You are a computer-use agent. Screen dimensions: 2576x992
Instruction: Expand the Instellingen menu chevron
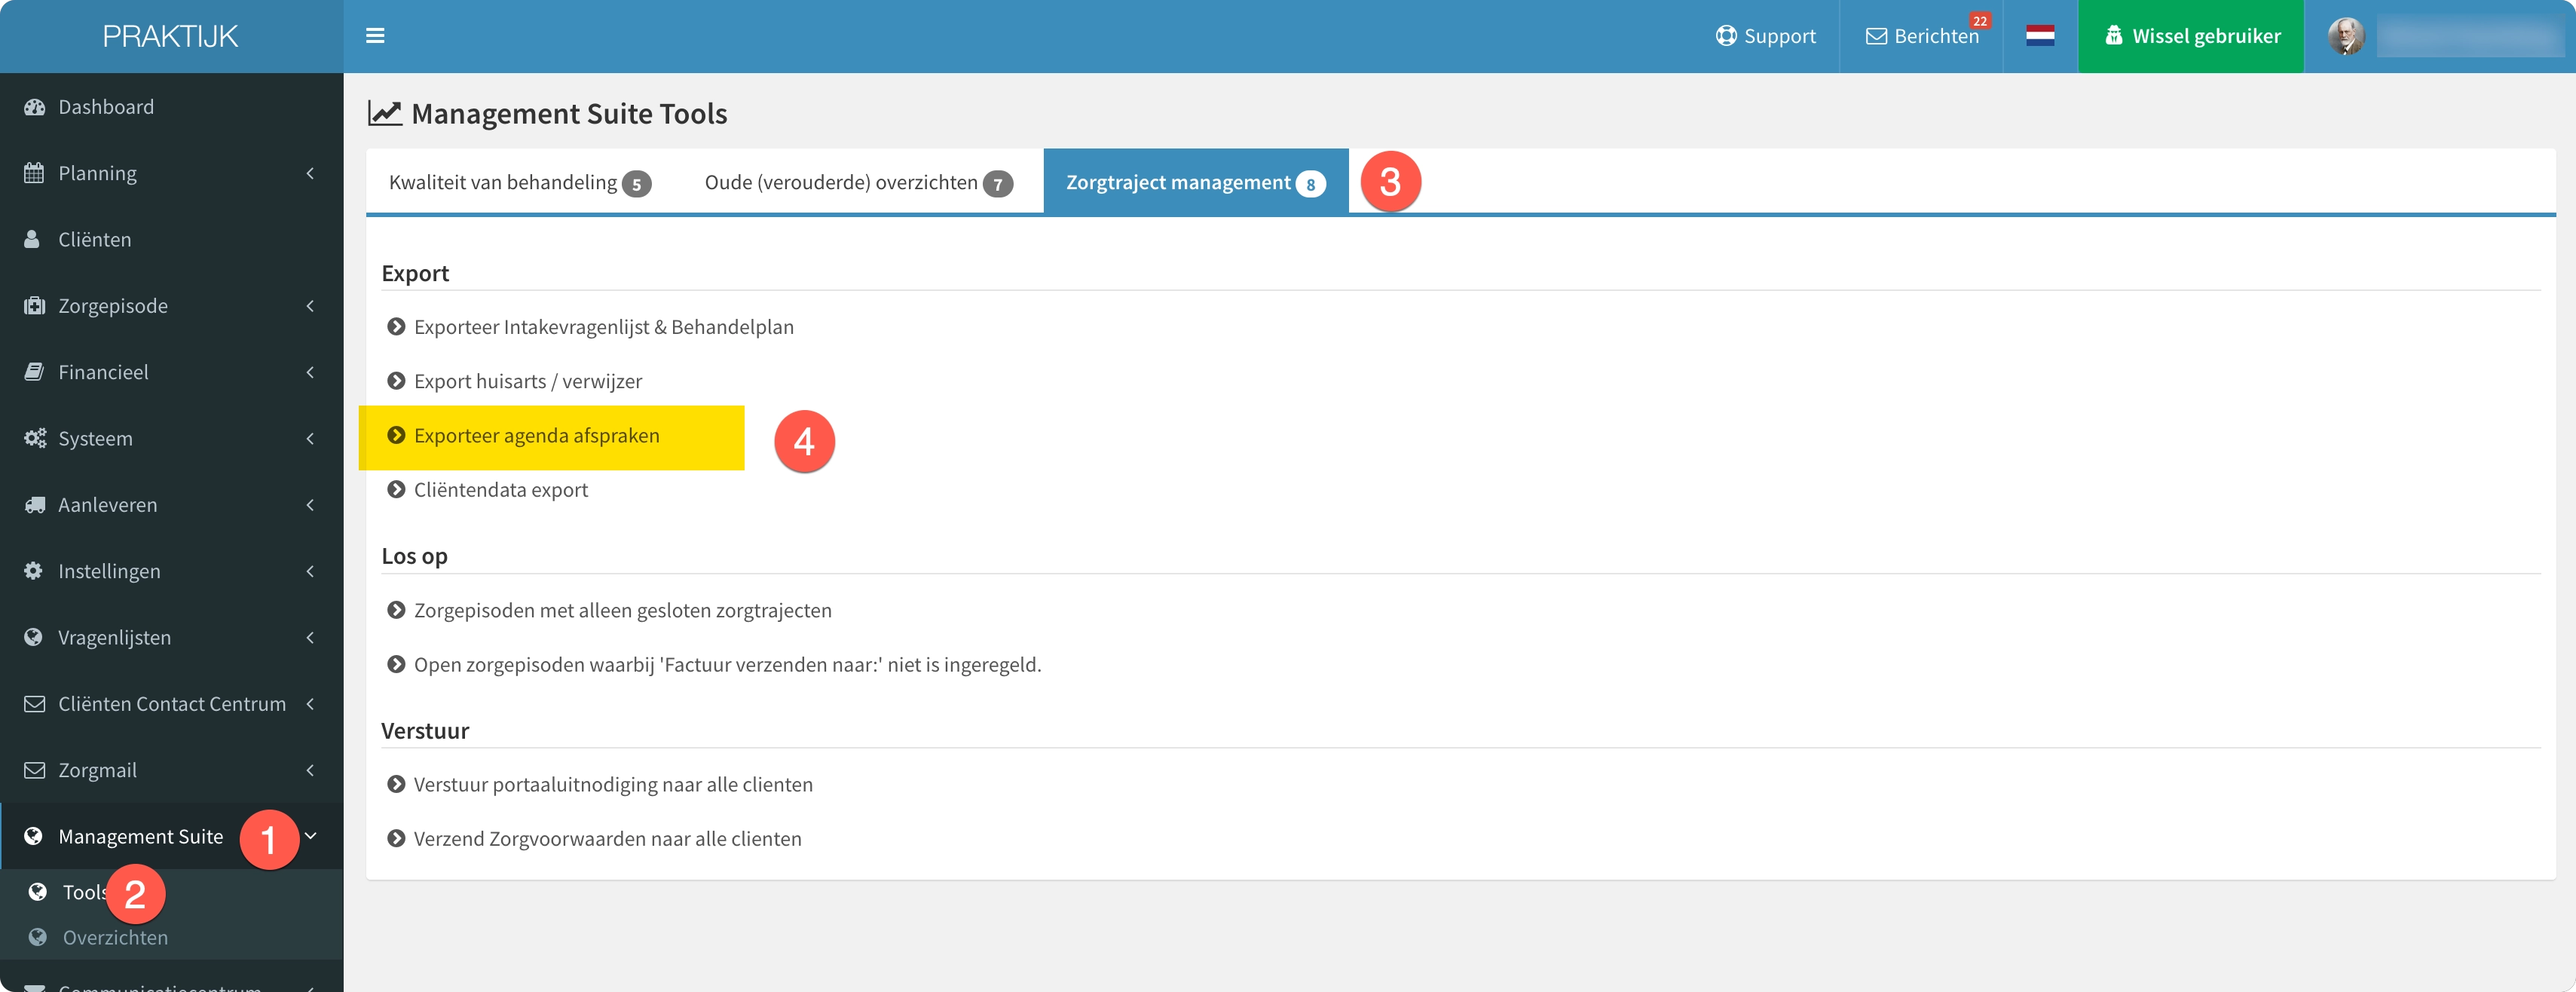(310, 571)
